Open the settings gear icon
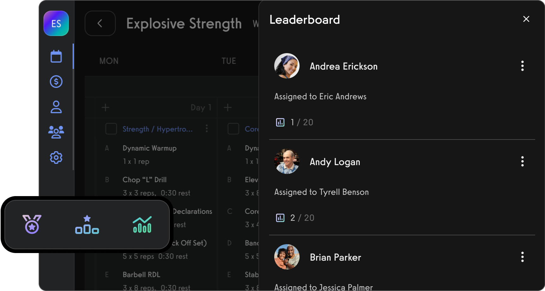545x291 pixels. [56, 158]
